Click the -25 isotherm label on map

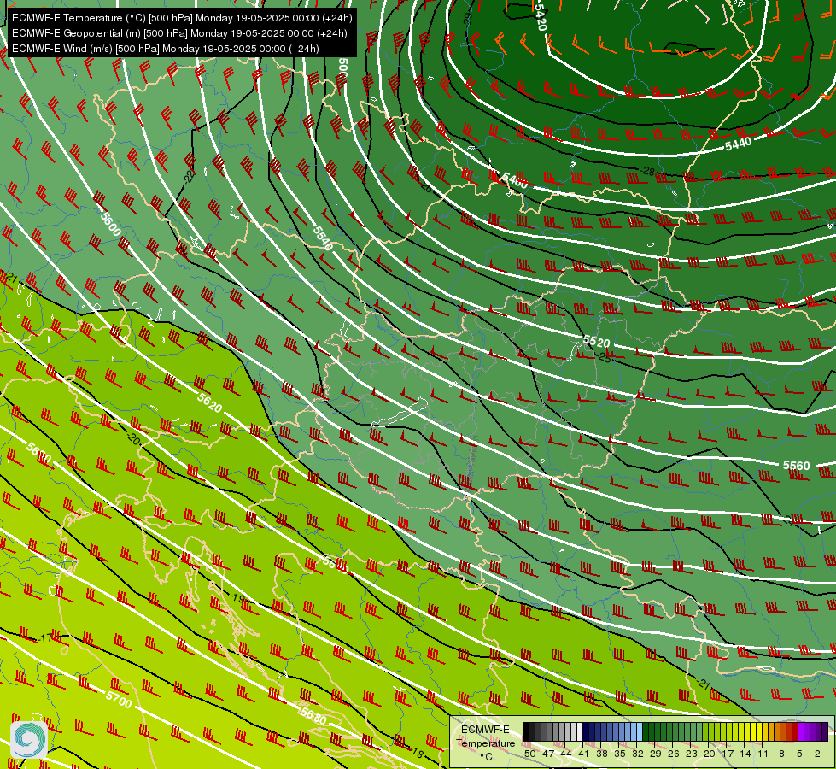click(x=605, y=358)
